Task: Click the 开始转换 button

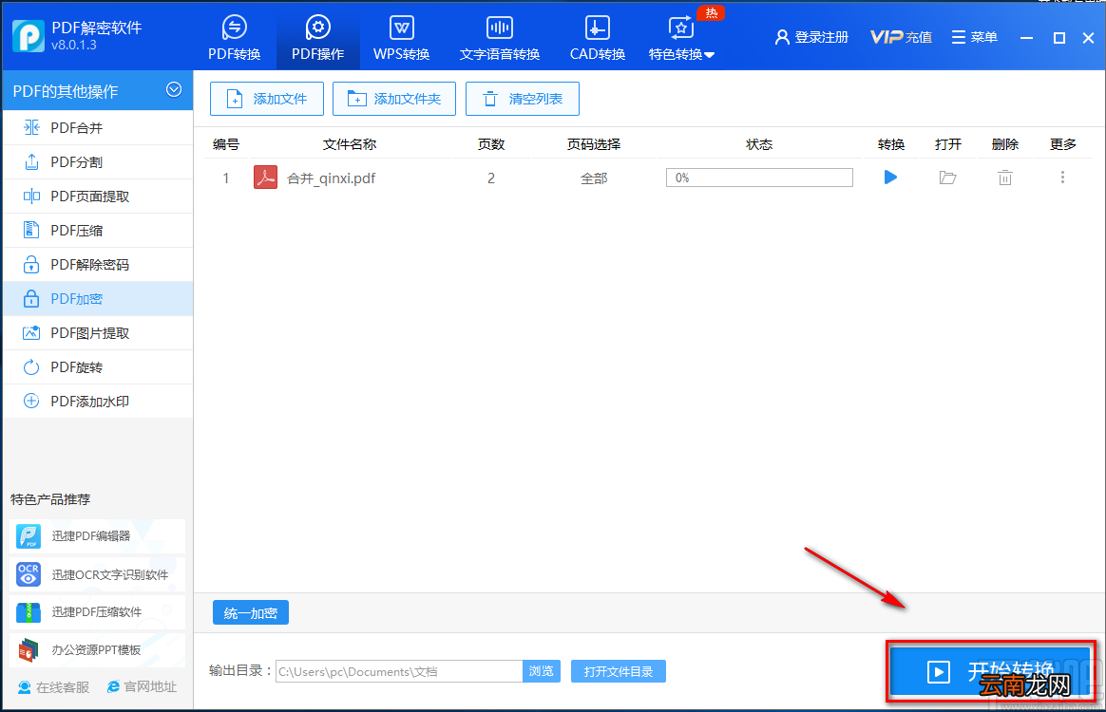Action: (991, 671)
